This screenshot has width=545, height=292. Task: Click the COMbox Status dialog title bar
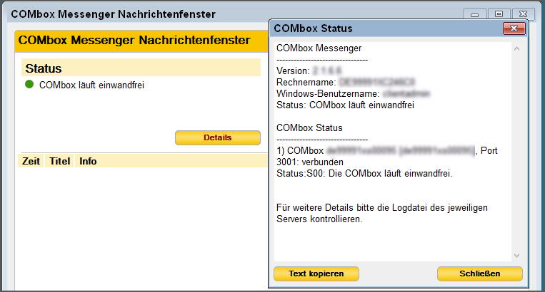386,28
